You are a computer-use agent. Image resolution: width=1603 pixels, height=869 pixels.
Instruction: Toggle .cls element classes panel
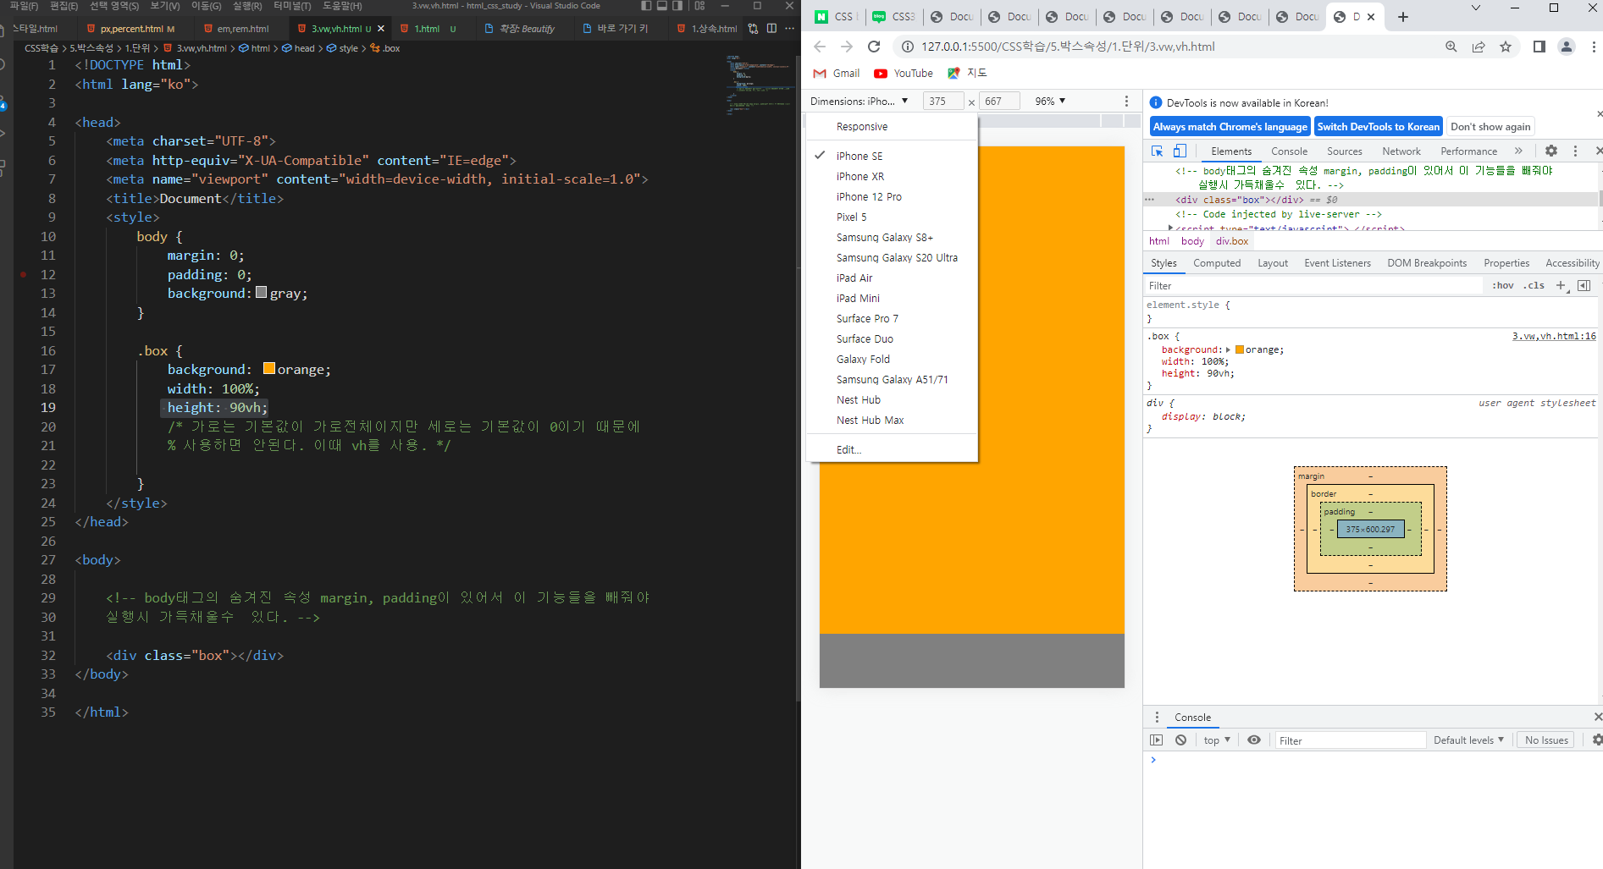point(1534,286)
